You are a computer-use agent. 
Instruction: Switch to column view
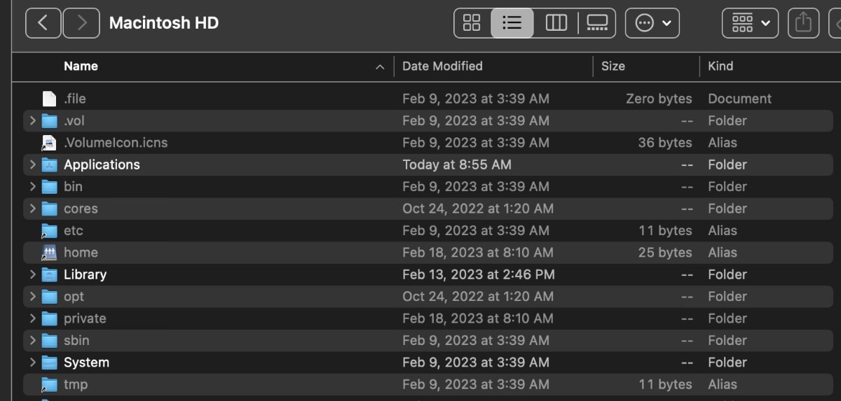click(556, 23)
